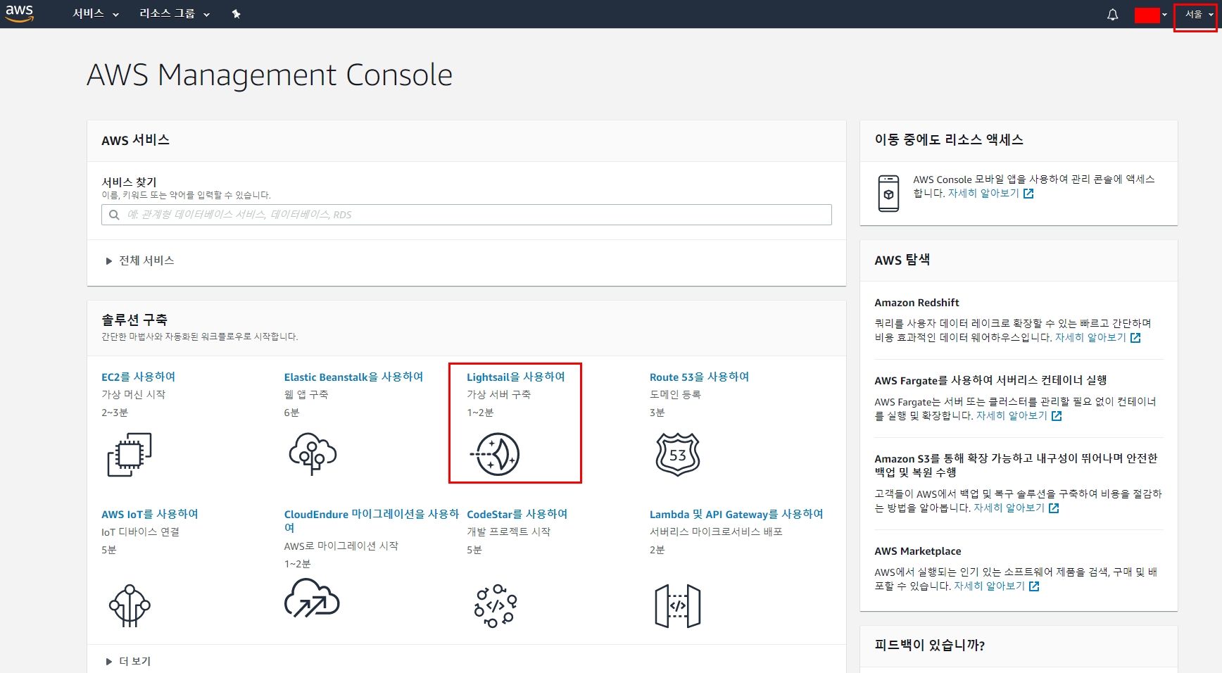Open the 서울 region selector
Image resolution: width=1222 pixels, height=673 pixels.
[1199, 14]
